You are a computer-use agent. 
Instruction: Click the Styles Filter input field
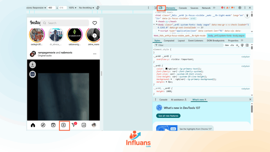click(189, 45)
